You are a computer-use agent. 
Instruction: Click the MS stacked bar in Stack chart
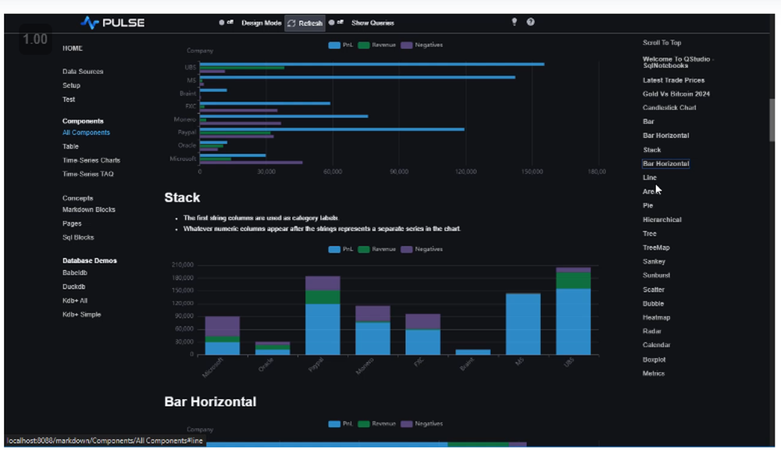(x=523, y=324)
